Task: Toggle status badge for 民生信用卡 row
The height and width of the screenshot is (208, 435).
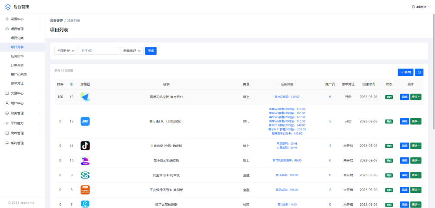Action: pos(389,175)
